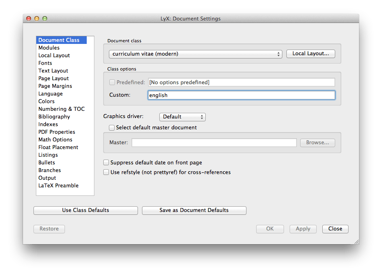The height and width of the screenshot is (276, 382).
Task: Click the Browse... button
Action: pyautogui.click(x=317, y=143)
